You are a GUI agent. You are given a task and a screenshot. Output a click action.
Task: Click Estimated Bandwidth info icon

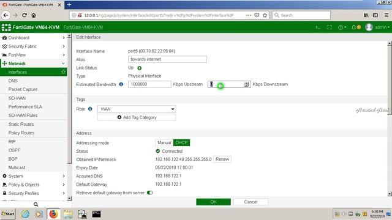(121, 84)
